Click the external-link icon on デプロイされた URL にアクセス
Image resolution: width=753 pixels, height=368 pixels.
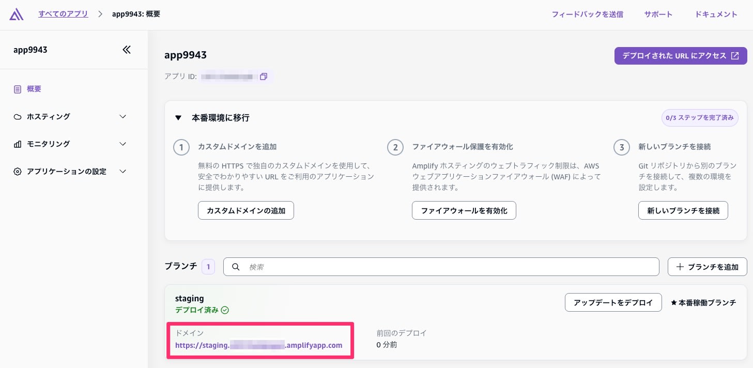[x=735, y=56]
